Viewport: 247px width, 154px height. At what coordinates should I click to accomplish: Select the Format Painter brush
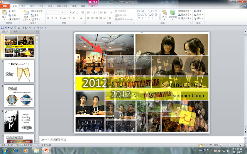(x=10, y=19)
